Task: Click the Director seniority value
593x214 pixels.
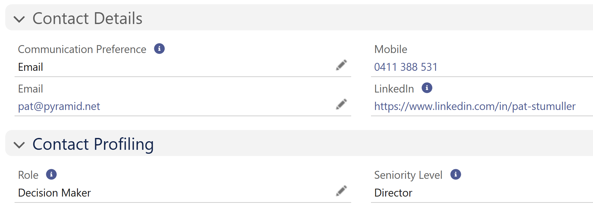Action: 393,193
